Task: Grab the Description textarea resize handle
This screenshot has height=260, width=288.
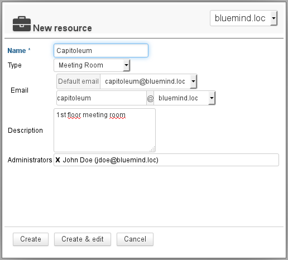Action: point(152,149)
